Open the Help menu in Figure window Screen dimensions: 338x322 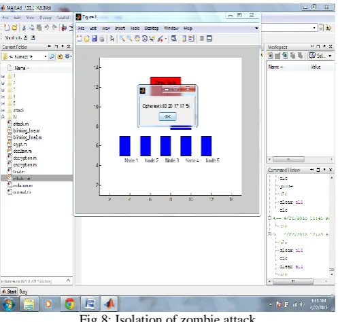tap(188, 29)
